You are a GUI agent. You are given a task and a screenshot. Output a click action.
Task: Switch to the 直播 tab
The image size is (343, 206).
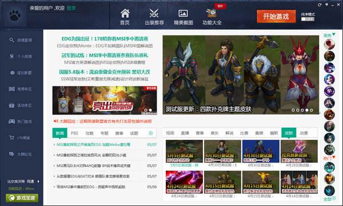click(x=185, y=133)
